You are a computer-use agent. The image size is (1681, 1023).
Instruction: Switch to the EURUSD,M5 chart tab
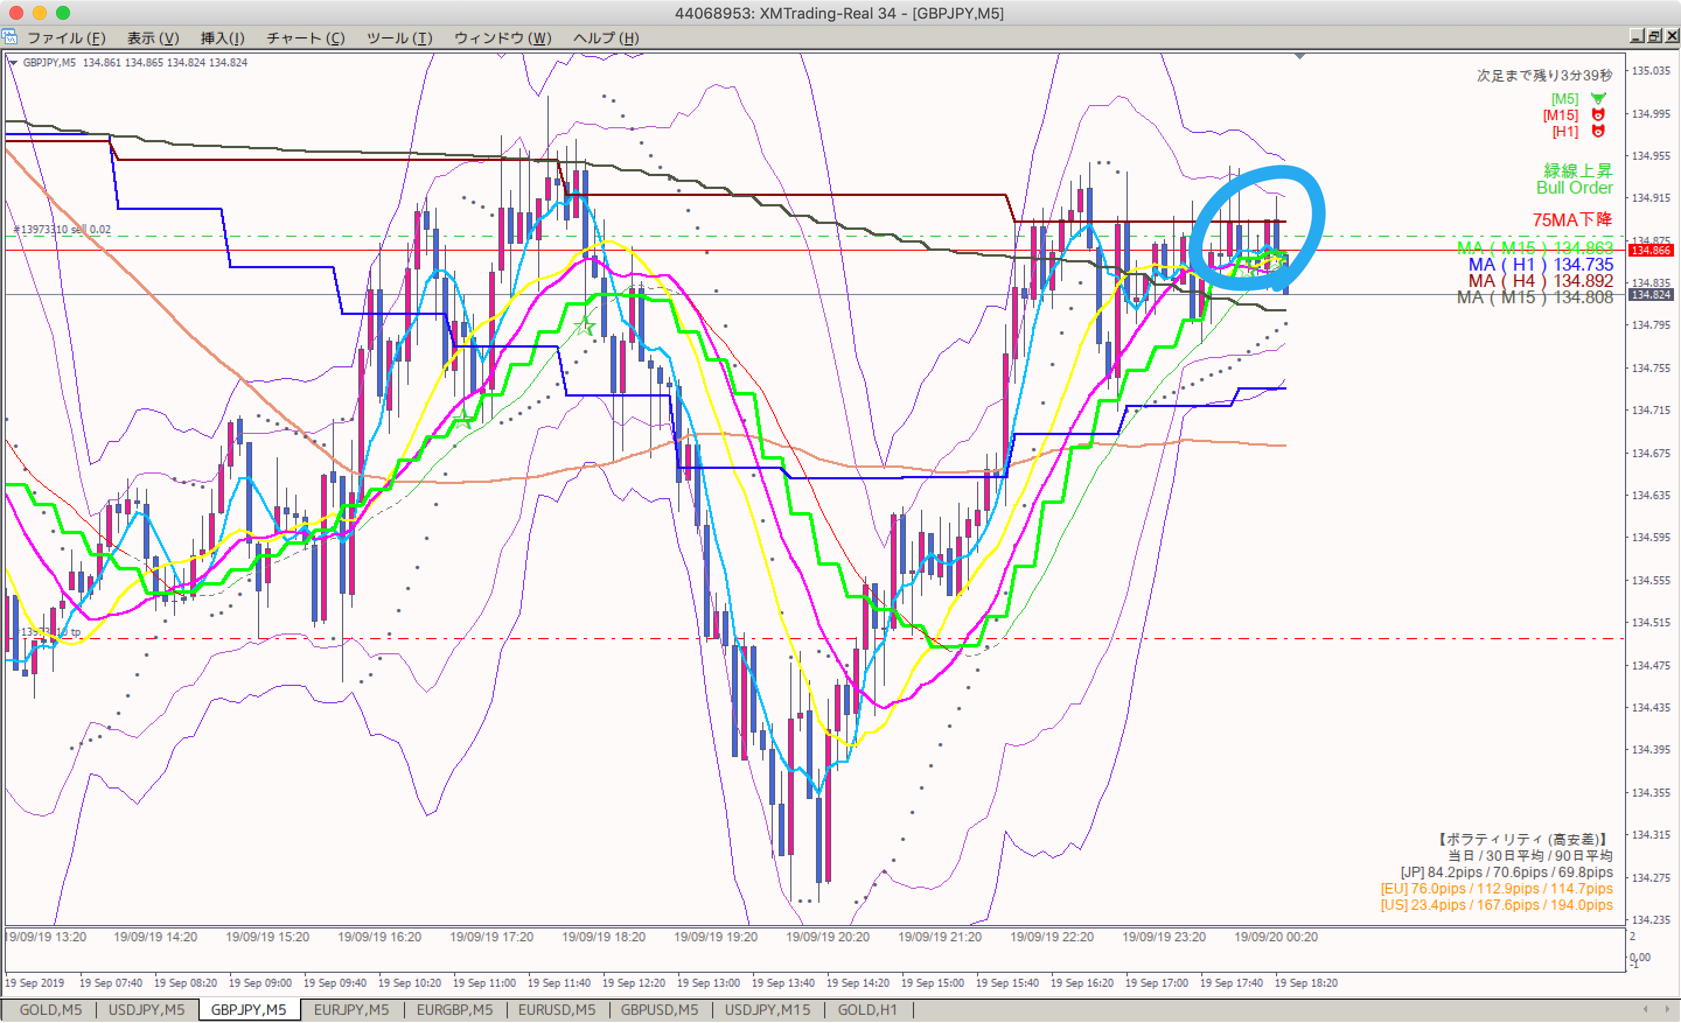coord(557,1010)
